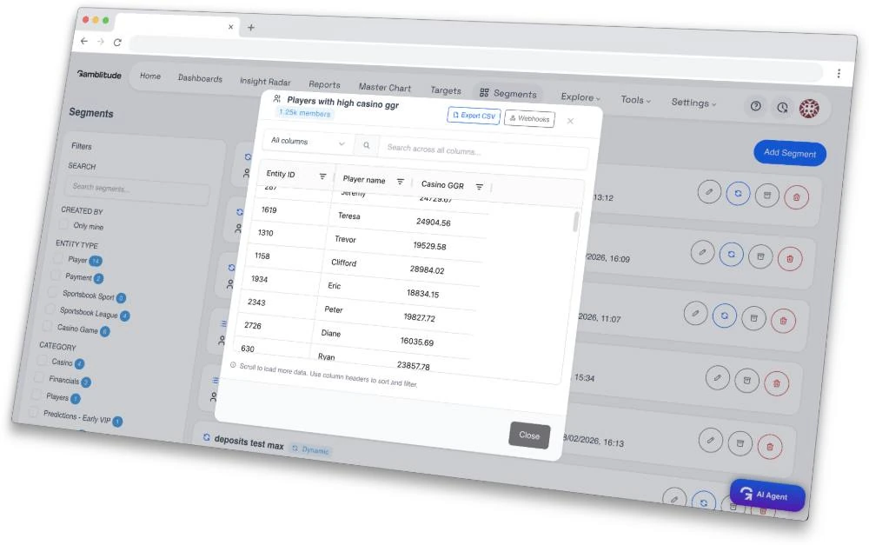Click the edit pencil icon on first segment row

coord(709,192)
